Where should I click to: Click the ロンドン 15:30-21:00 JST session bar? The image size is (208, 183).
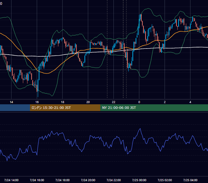[x=65, y=108]
